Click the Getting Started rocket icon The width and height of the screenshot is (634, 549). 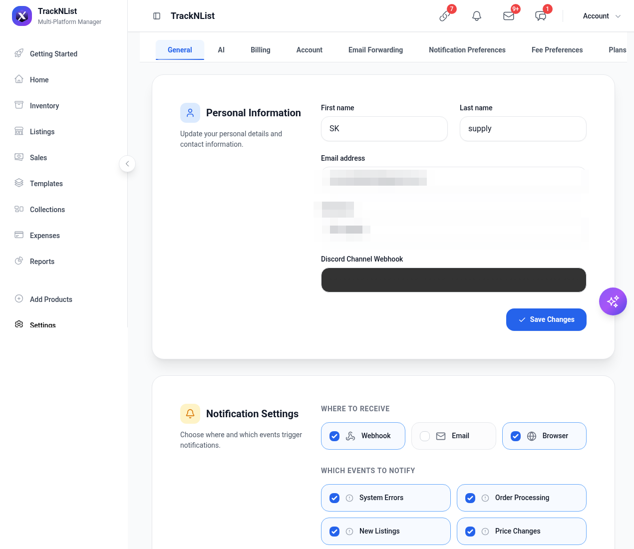point(19,53)
